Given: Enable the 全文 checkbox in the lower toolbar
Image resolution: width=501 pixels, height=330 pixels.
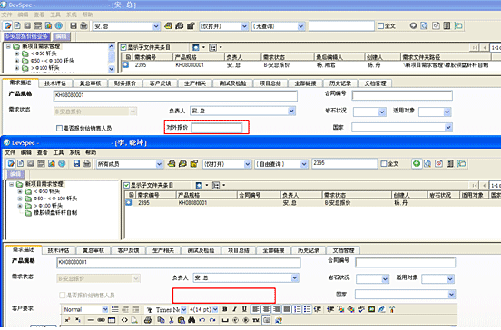Looking at the screenshot, I should click(384, 164).
